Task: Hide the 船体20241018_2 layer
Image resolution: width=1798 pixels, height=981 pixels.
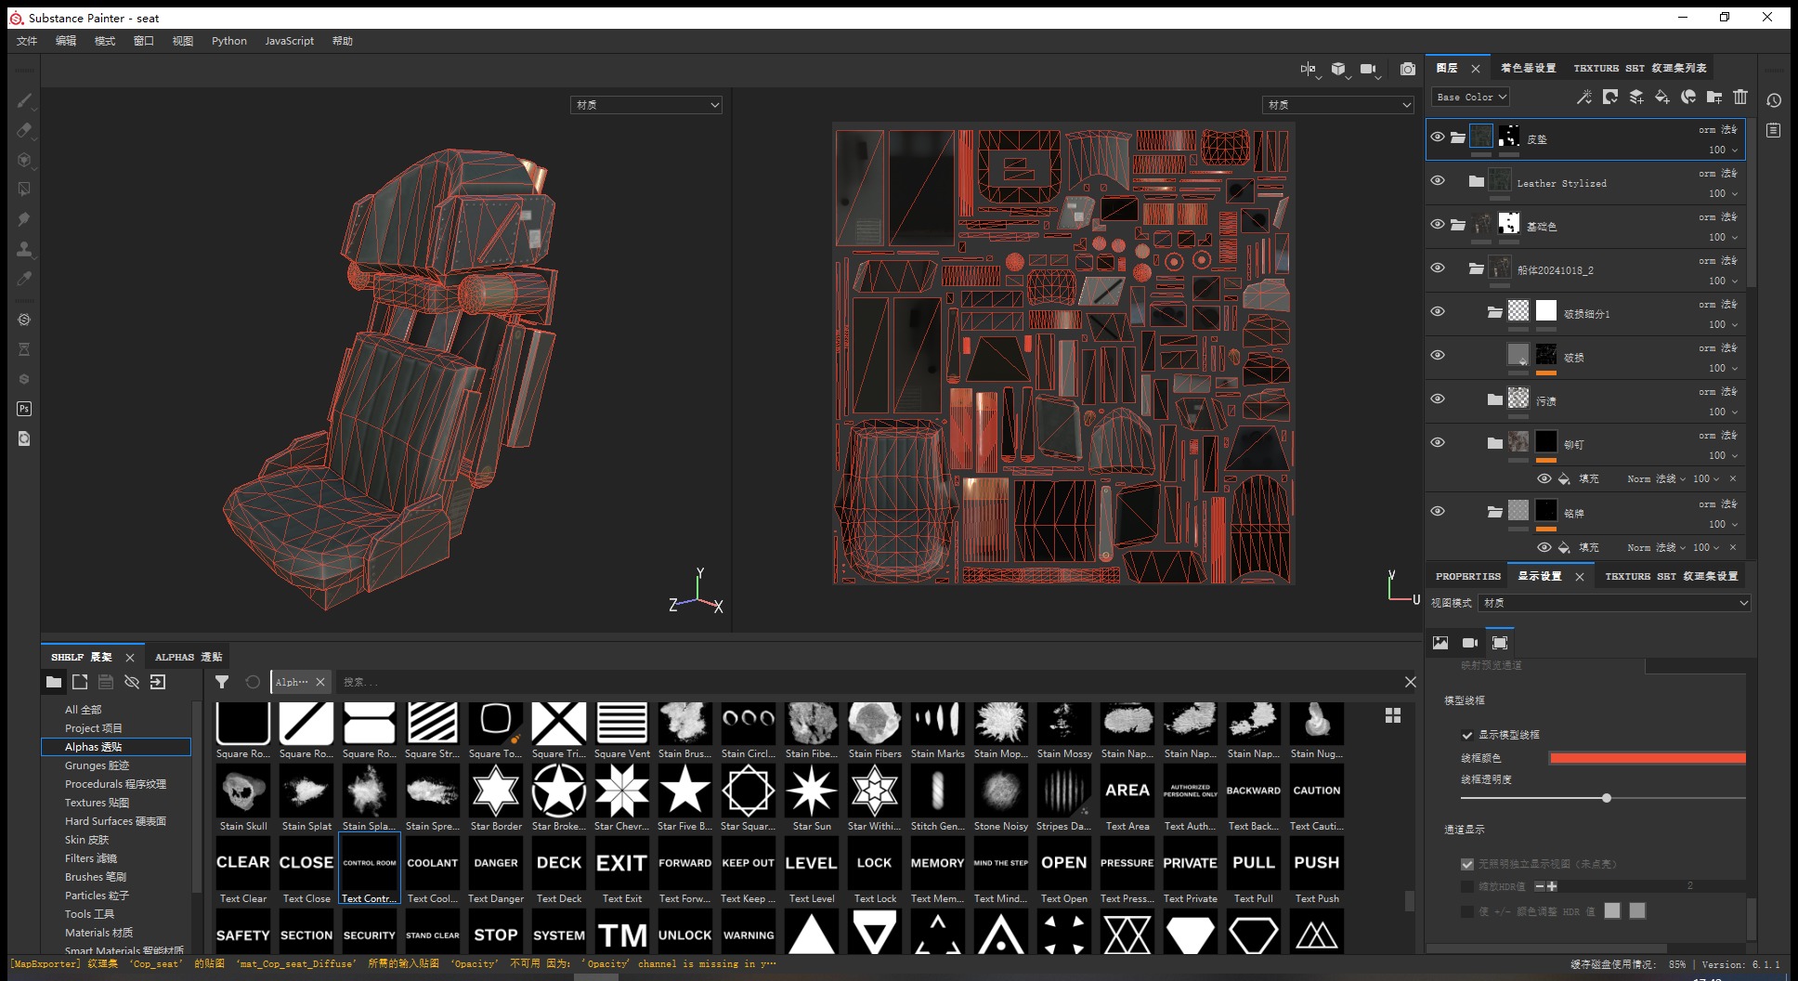Action: click(1438, 268)
